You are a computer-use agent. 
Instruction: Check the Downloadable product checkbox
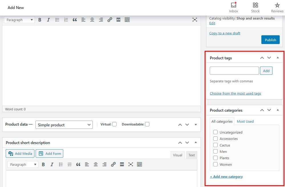[147, 124]
